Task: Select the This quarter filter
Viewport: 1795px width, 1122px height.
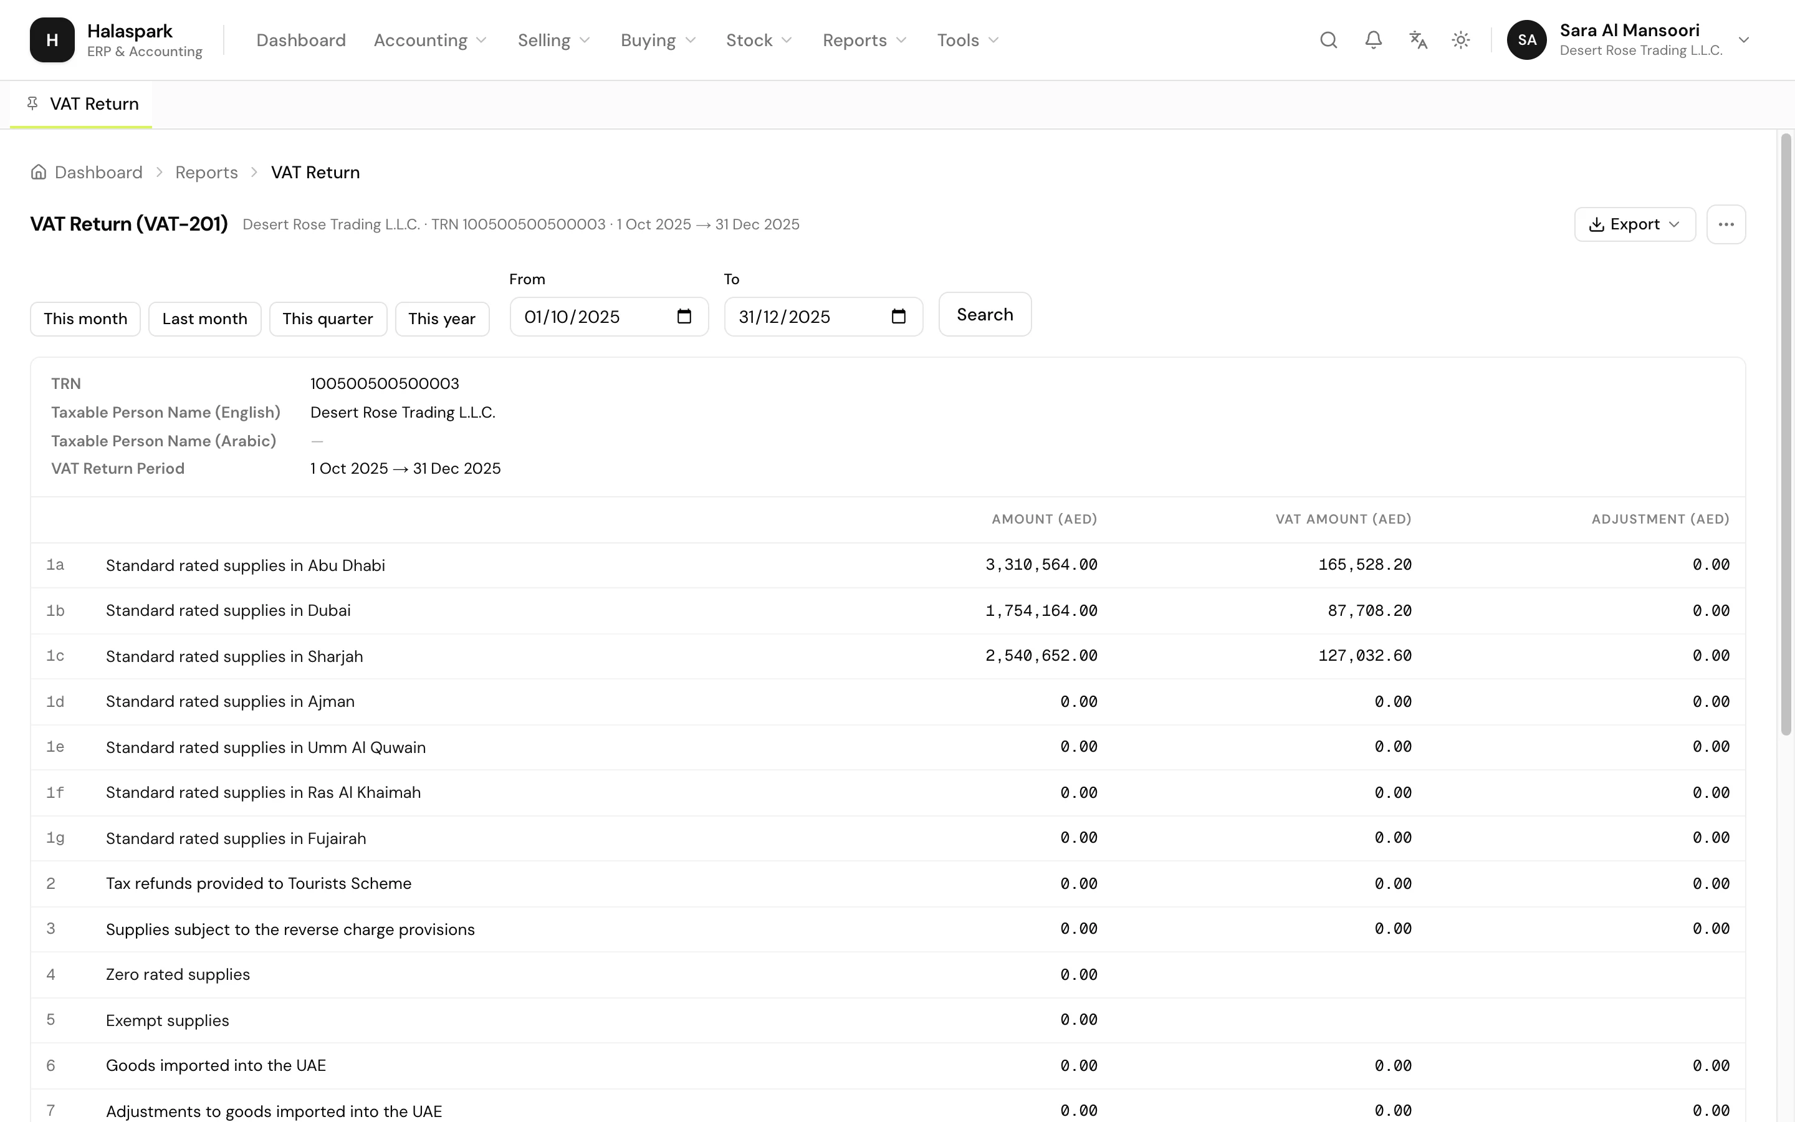Action: tap(328, 319)
